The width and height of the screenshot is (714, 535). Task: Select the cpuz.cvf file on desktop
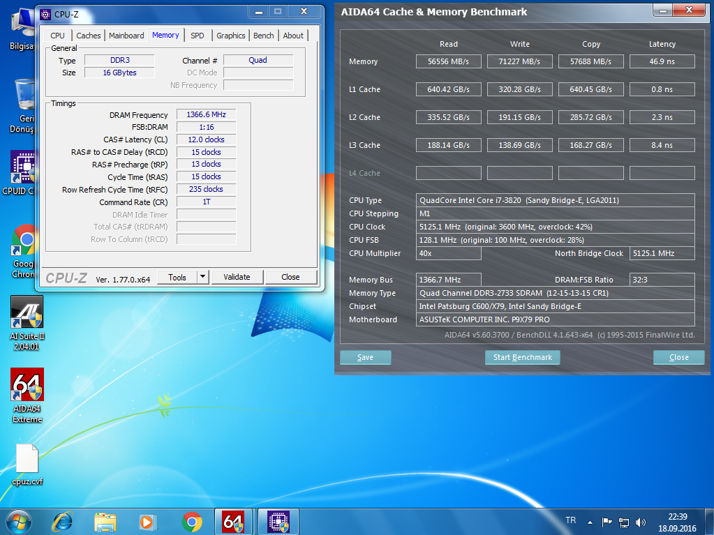click(27, 465)
